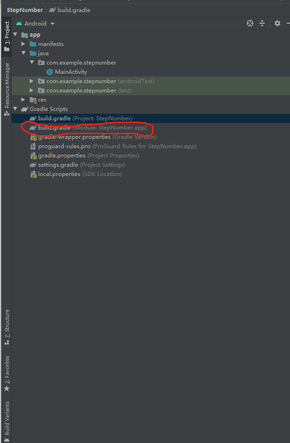This screenshot has height=443, width=290.
Task: Select the manifests folder label
Action: 51,44
